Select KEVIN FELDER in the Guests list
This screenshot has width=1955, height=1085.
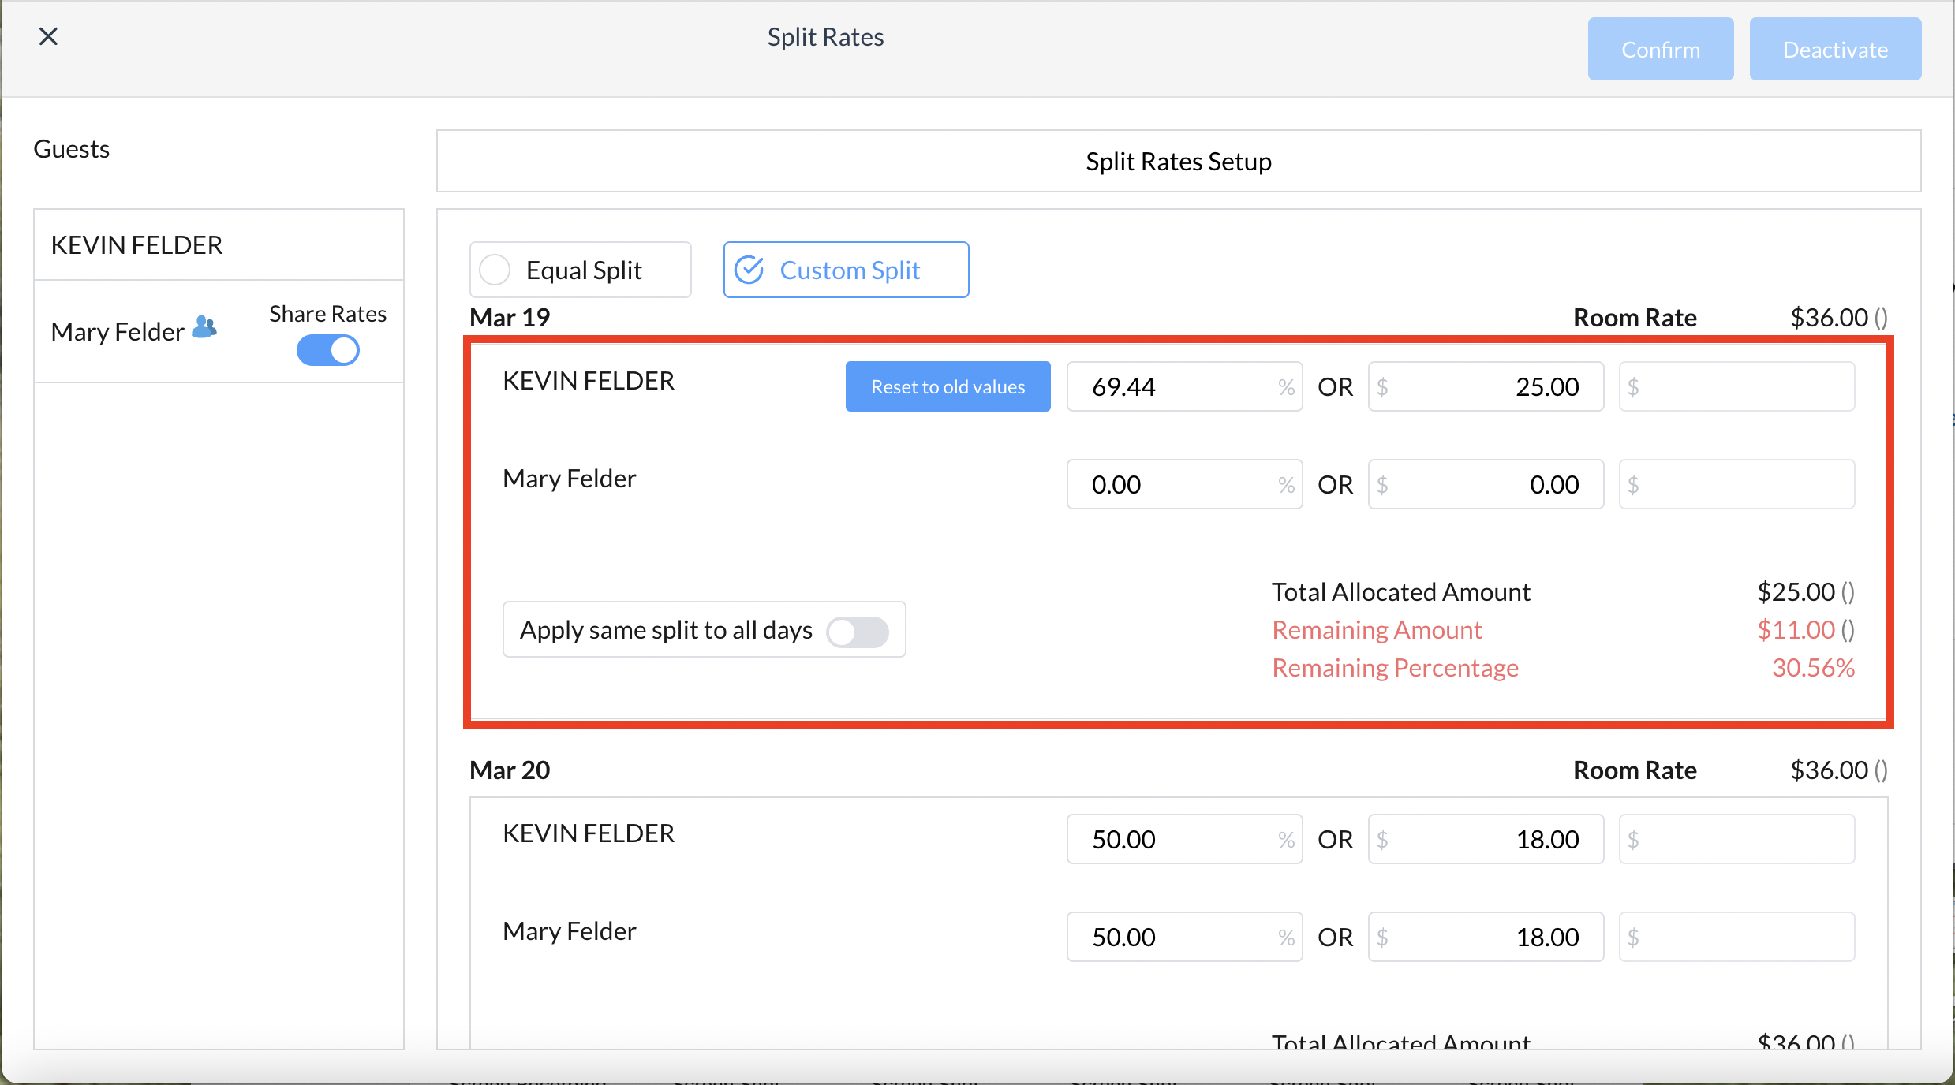137,245
